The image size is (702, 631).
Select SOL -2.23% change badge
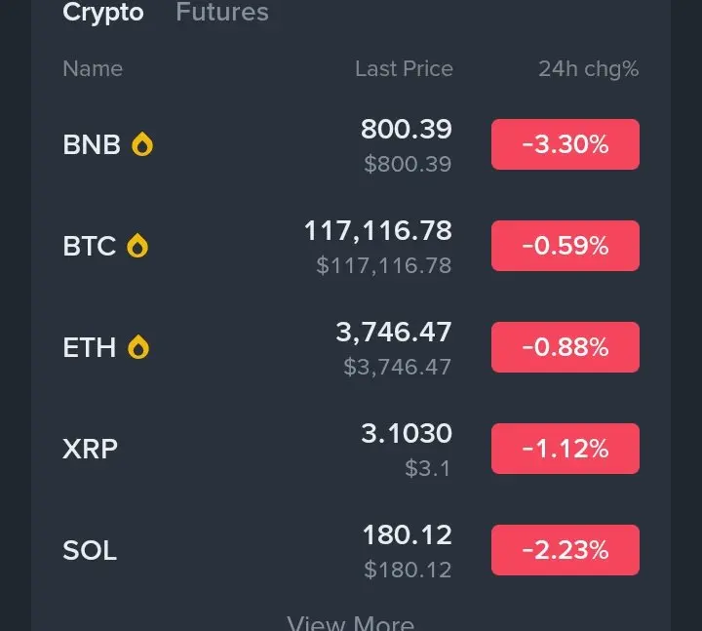(x=565, y=550)
